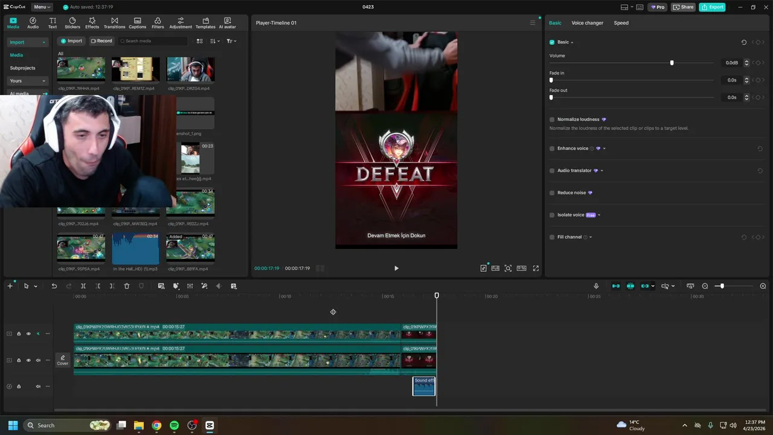
Task: Collapse the Import section in sidebar
Action: (x=43, y=42)
